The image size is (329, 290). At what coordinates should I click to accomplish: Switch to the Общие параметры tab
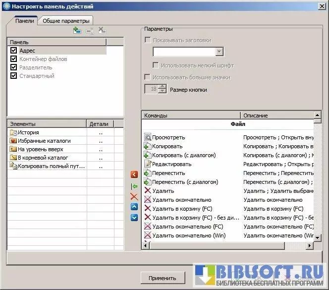click(66, 21)
